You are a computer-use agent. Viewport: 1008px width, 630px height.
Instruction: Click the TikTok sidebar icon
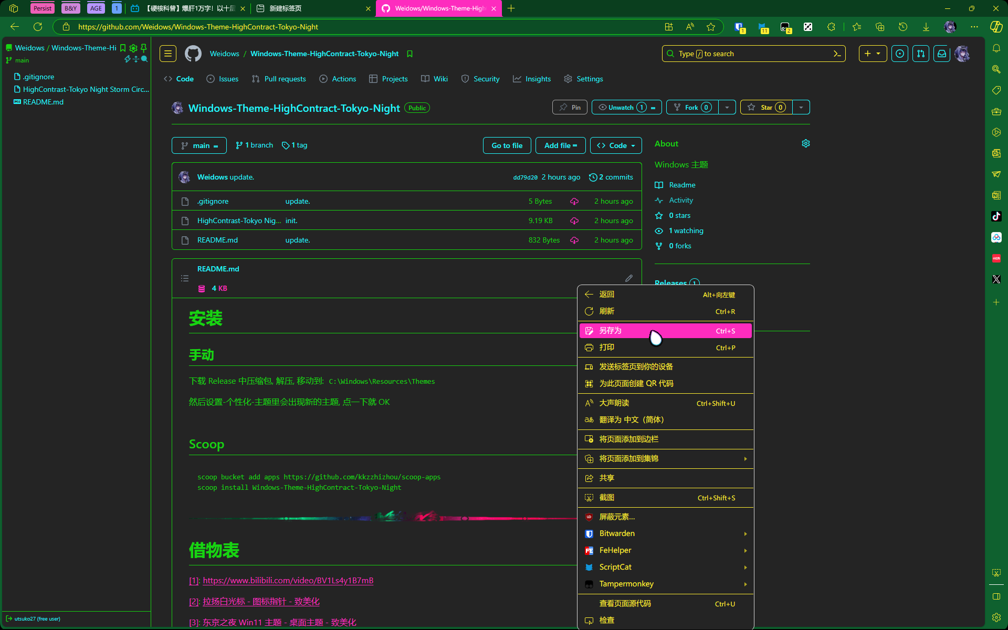pyautogui.click(x=996, y=216)
